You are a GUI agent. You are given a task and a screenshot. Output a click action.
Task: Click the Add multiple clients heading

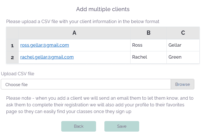(103, 9)
